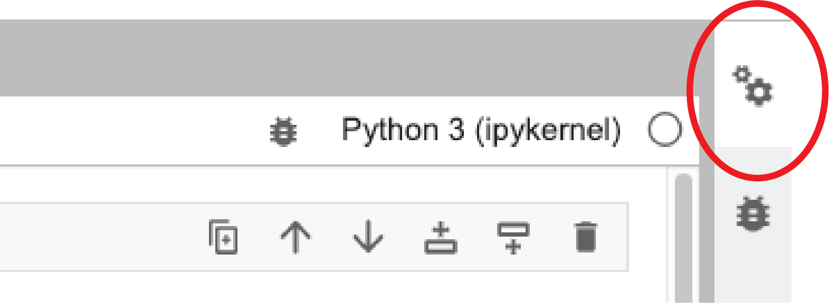Screen dimensions: 829x303
Task: Move the active cell down
Action: tap(368, 236)
